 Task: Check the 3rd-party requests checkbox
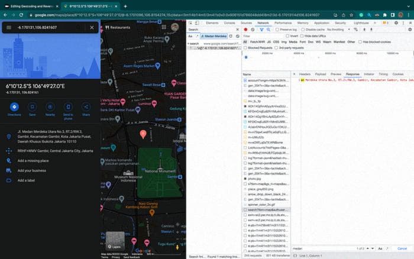(276, 48)
